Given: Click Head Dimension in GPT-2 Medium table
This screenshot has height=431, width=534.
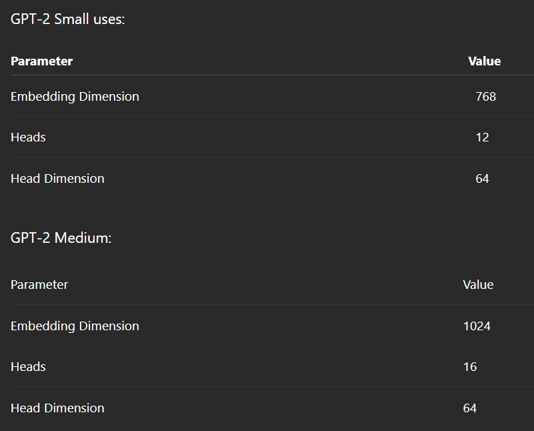Looking at the screenshot, I should tap(57, 408).
